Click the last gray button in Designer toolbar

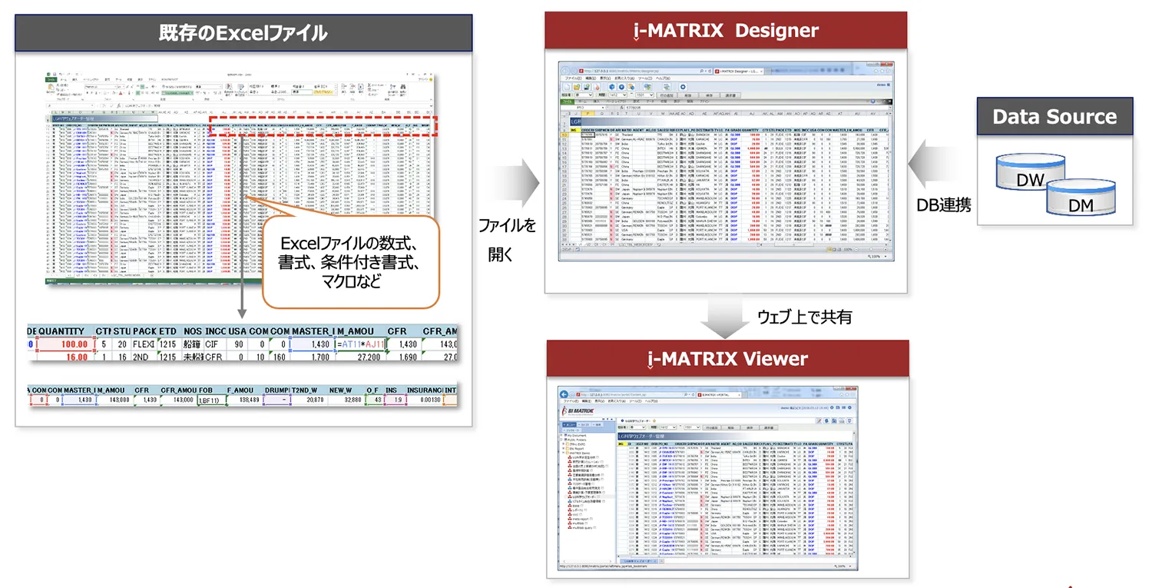coord(730,95)
